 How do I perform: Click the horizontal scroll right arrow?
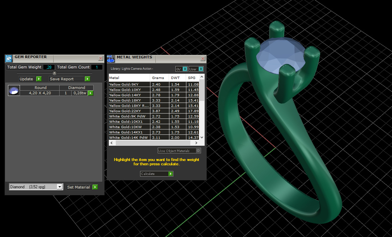click(x=196, y=143)
